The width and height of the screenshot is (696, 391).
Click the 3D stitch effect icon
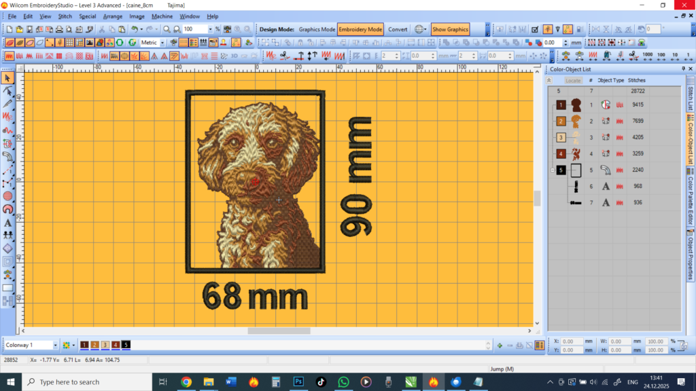[234, 56]
